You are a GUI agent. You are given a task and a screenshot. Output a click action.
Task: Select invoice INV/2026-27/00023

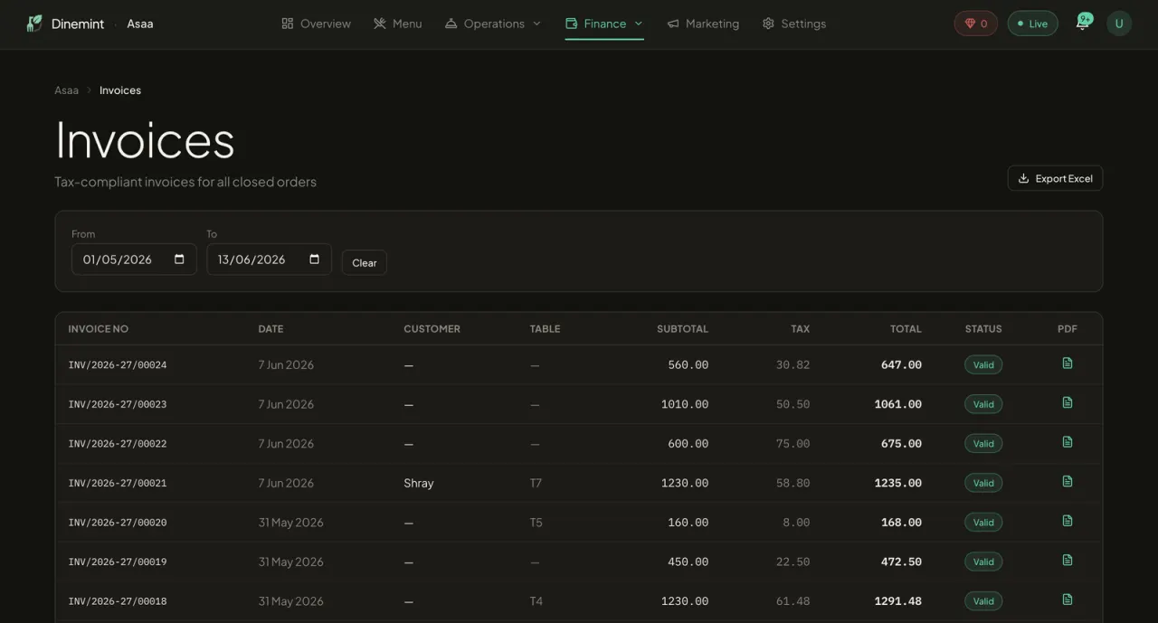point(118,404)
